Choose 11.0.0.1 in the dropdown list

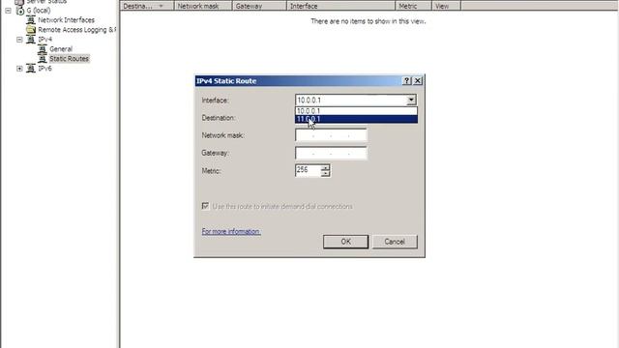click(356, 119)
